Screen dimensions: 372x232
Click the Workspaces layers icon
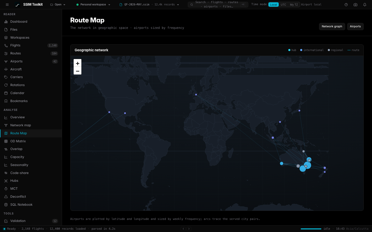tap(6, 38)
